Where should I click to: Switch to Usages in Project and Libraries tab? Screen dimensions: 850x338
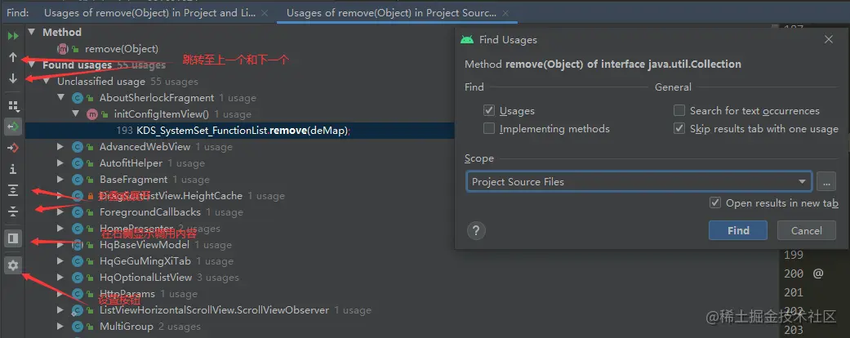(149, 12)
